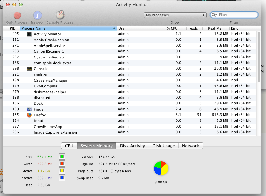Click the Quit Process label
266x196 pixels.
coord(17,22)
